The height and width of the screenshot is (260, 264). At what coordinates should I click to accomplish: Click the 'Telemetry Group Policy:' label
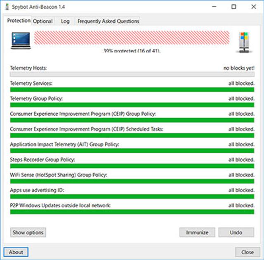[x=36, y=98]
